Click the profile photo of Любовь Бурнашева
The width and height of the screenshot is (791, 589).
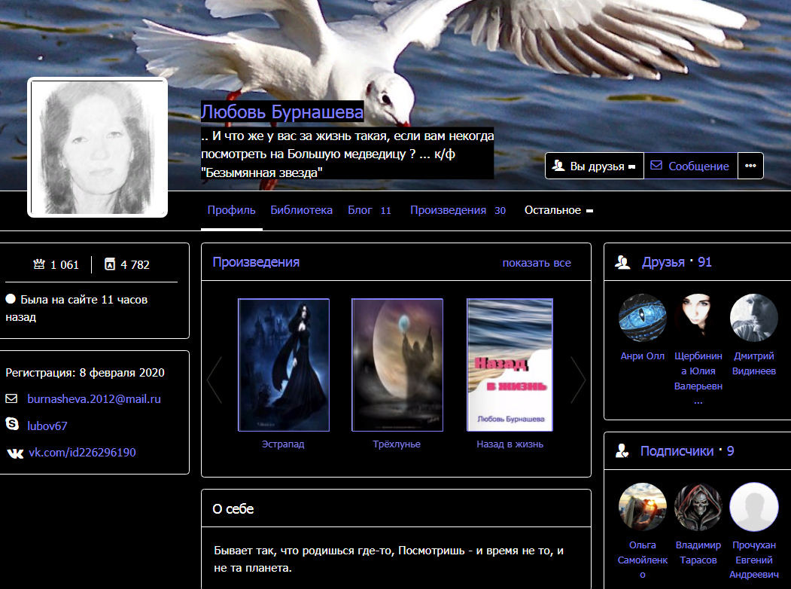[97, 147]
